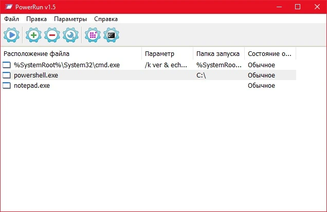This screenshot has width=327, height=212.
Task: Click the red minus Remove file icon
Action: click(52, 35)
